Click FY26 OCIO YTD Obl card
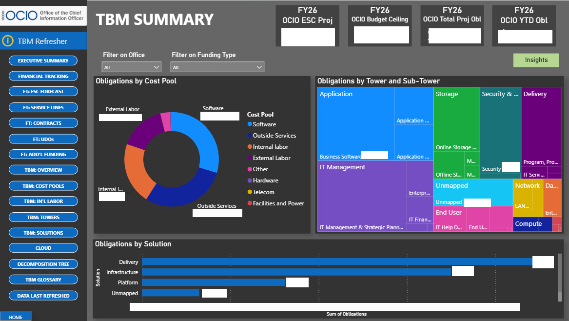 pyautogui.click(x=524, y=26)
